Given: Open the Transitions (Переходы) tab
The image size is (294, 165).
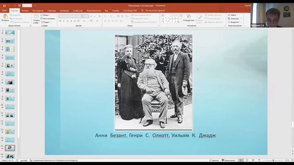Looking at the screenshot, I should point(52,11).
